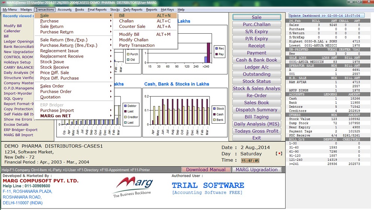This screenshot has height=210, width=374.
Task: Open the Hot Keys menu
Action: [x=167, y=10]
